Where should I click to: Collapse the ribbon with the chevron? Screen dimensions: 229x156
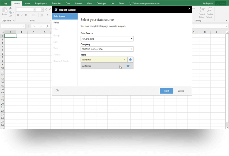227,21
